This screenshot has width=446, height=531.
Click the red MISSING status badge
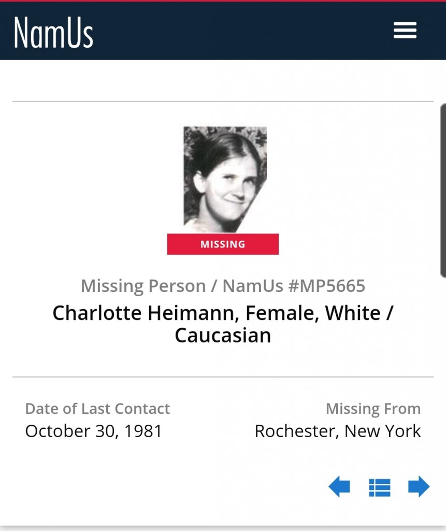coord(223,244)
